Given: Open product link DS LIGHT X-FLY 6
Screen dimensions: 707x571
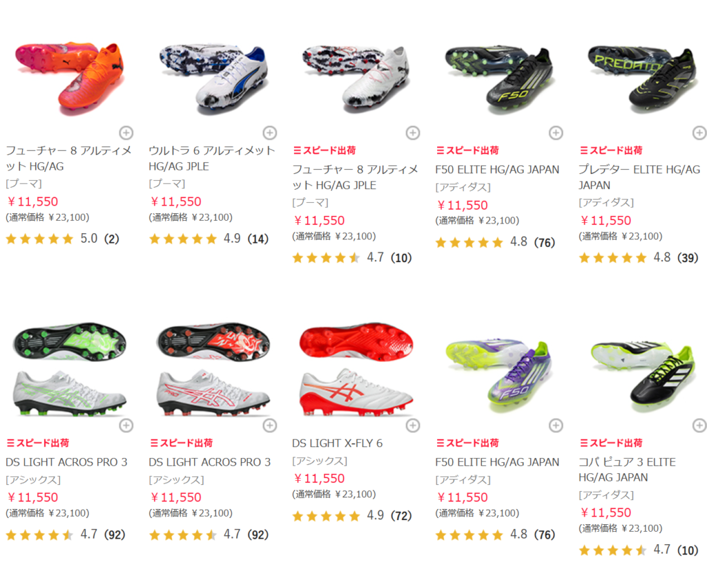Looking at the screenshot, I should pos(337,443).
